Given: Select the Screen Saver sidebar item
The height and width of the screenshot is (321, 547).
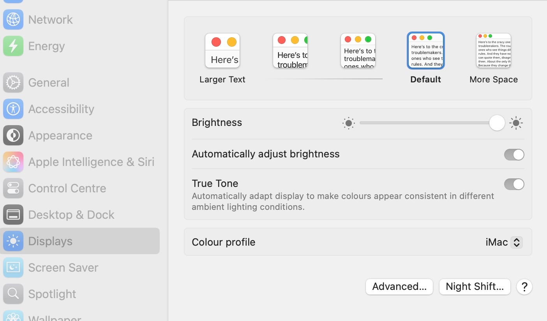Looking at the screenshot, I should (63, 268).
